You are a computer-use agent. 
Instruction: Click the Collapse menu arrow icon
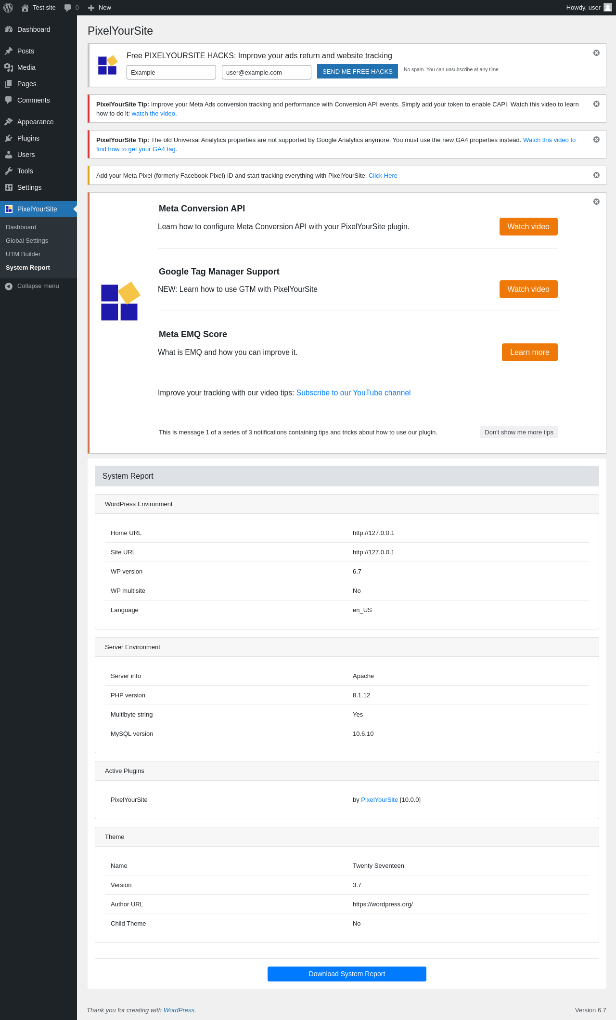coord(9,286)
